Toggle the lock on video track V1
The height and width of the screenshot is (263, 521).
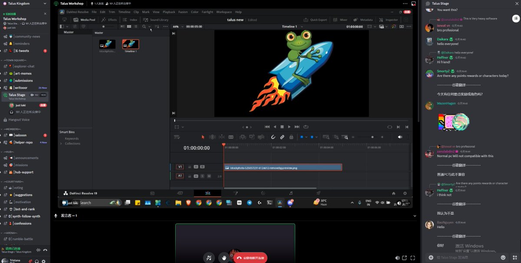pos(189,167)
